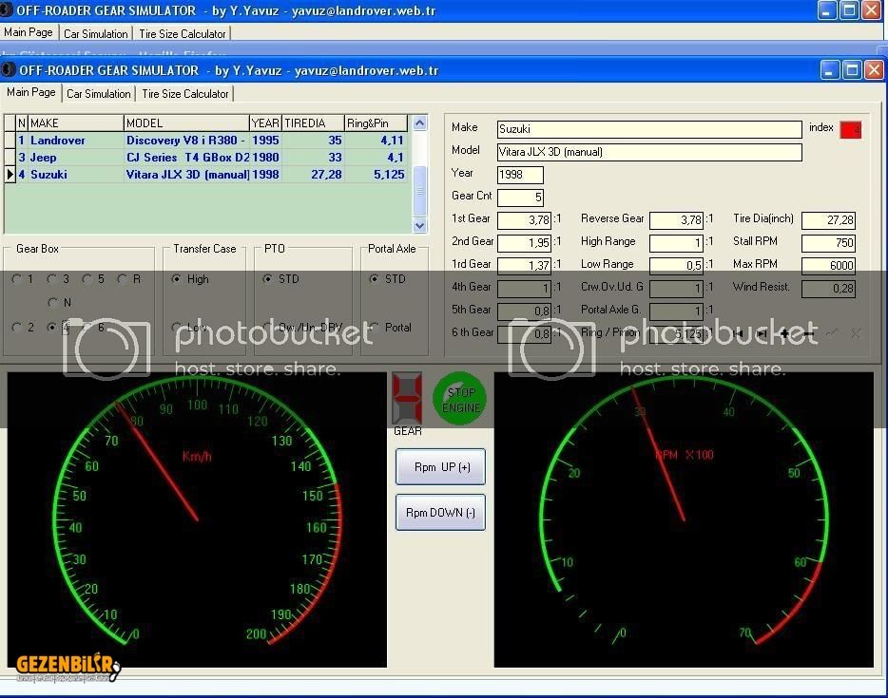This screenshot has height=698, width=888.
Task: Open Tire Size Calculator tab in front window
Action: tap(185, 94)
